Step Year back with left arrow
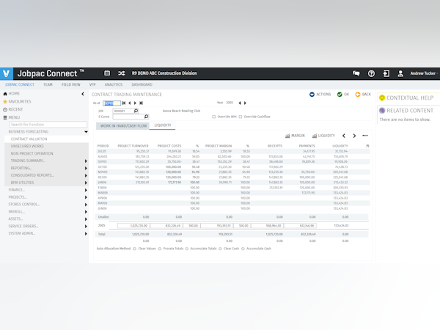This screenshot has height=330, width=440. point(240,103)
